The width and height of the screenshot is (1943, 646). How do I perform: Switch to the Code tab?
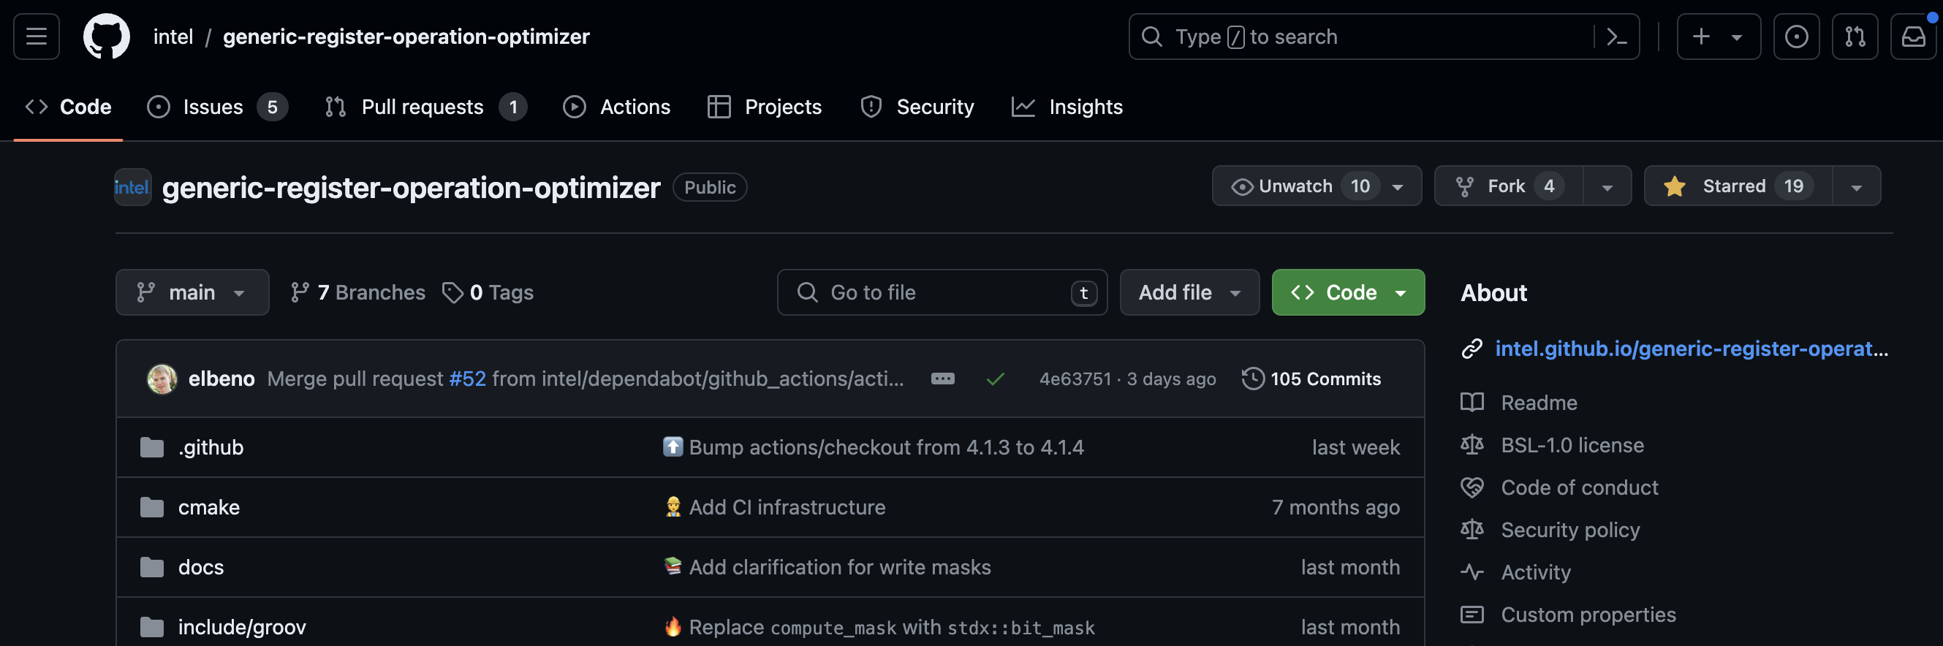pyautogui.click(x=69, y=107)
